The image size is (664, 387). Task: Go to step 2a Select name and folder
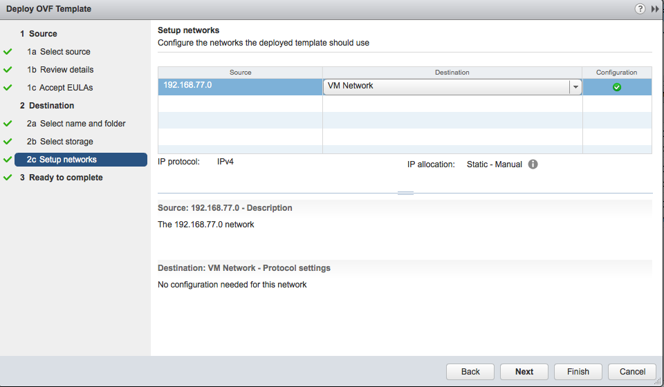76,124
